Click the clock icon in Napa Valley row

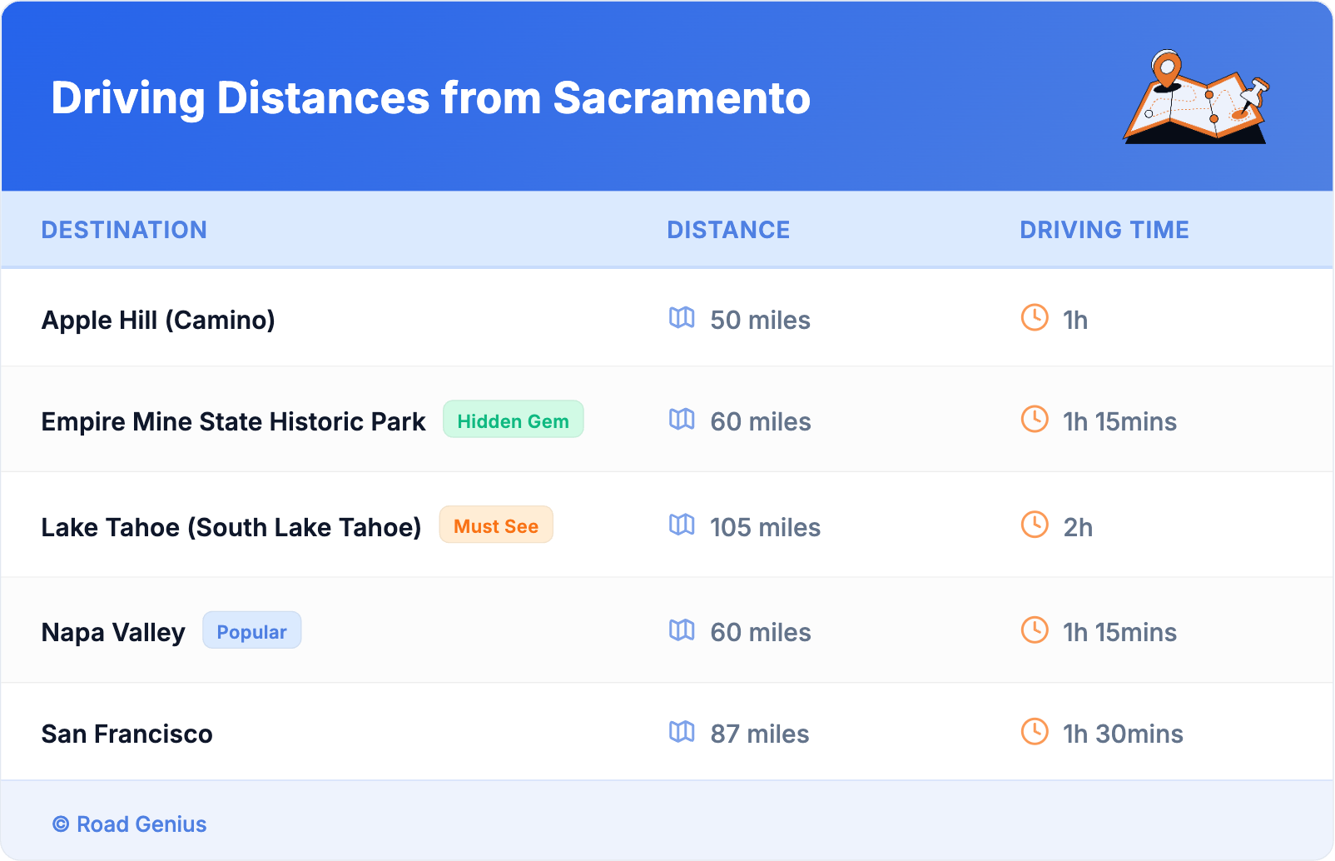click(1035, 630)
